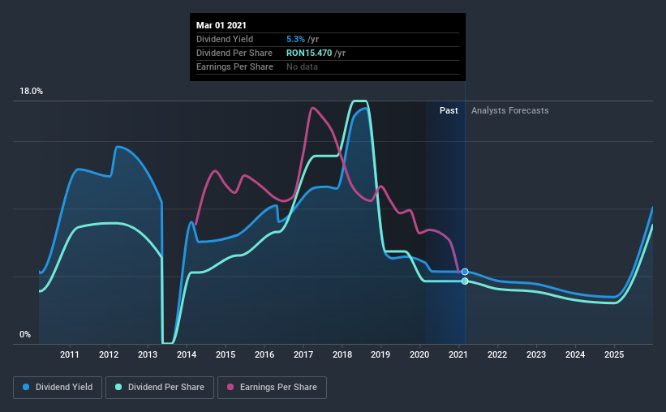This screenshot has width=666, height=412.
Task: Click the 2019 x-axis label
Action: (380, 354)
